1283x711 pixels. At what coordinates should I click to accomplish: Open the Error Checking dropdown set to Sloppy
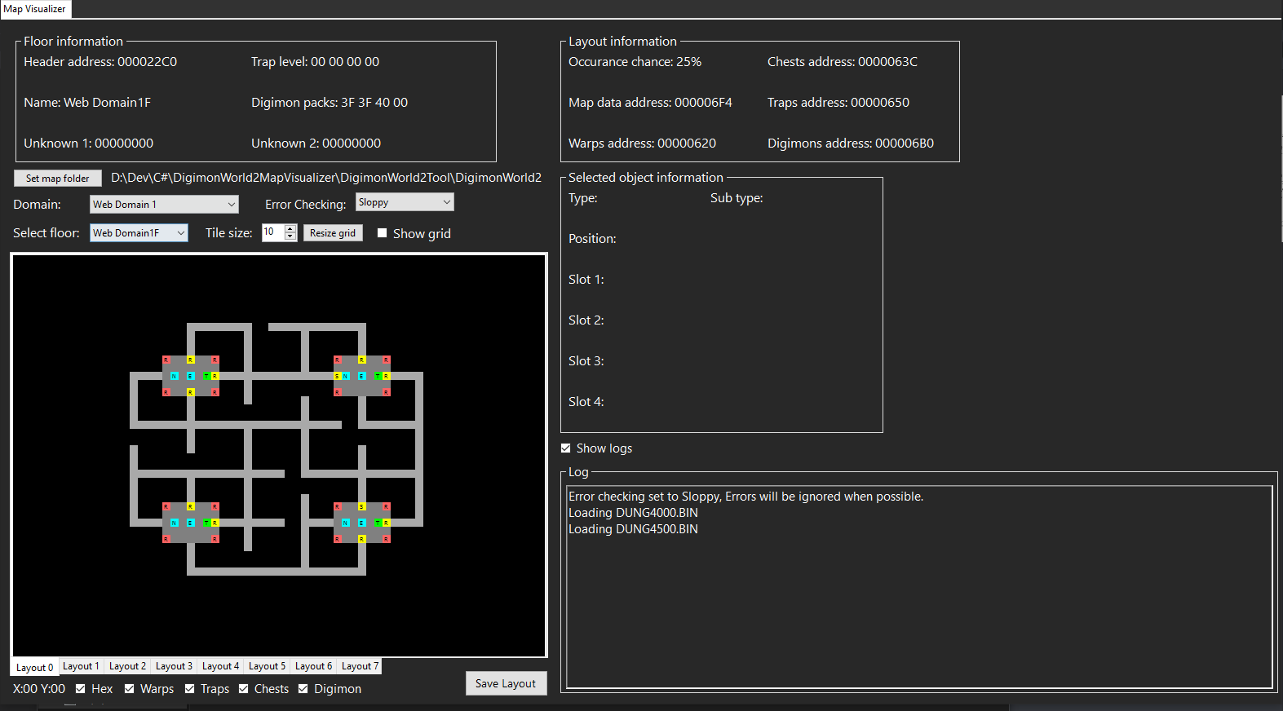[405, 202]
